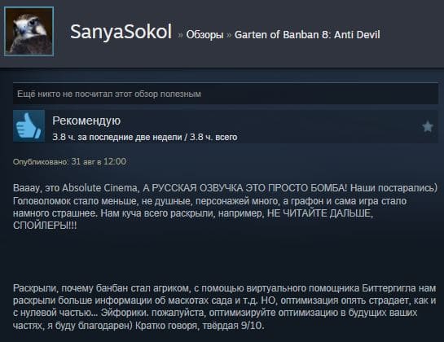Click the Рекомендую heading
Image resolution: width=444 pixels, height=342 pixels.
click(86, 121)
